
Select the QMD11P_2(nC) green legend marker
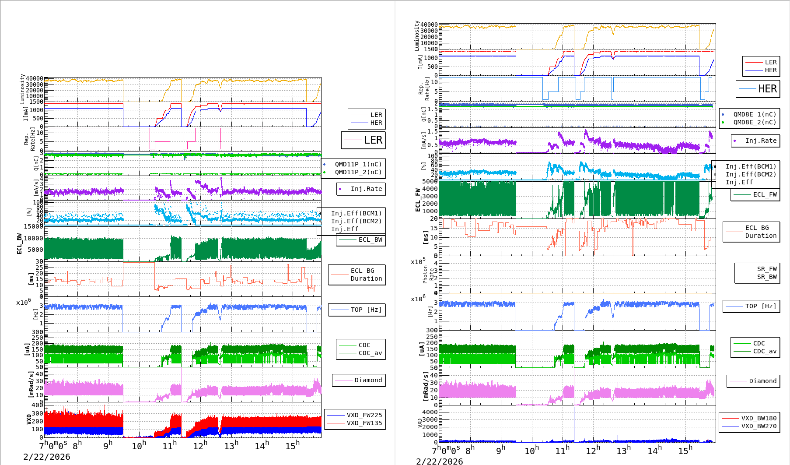click(325, 172)
